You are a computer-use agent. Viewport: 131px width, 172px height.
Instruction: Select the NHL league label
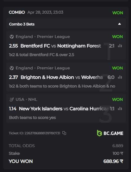tap(33, 99)
